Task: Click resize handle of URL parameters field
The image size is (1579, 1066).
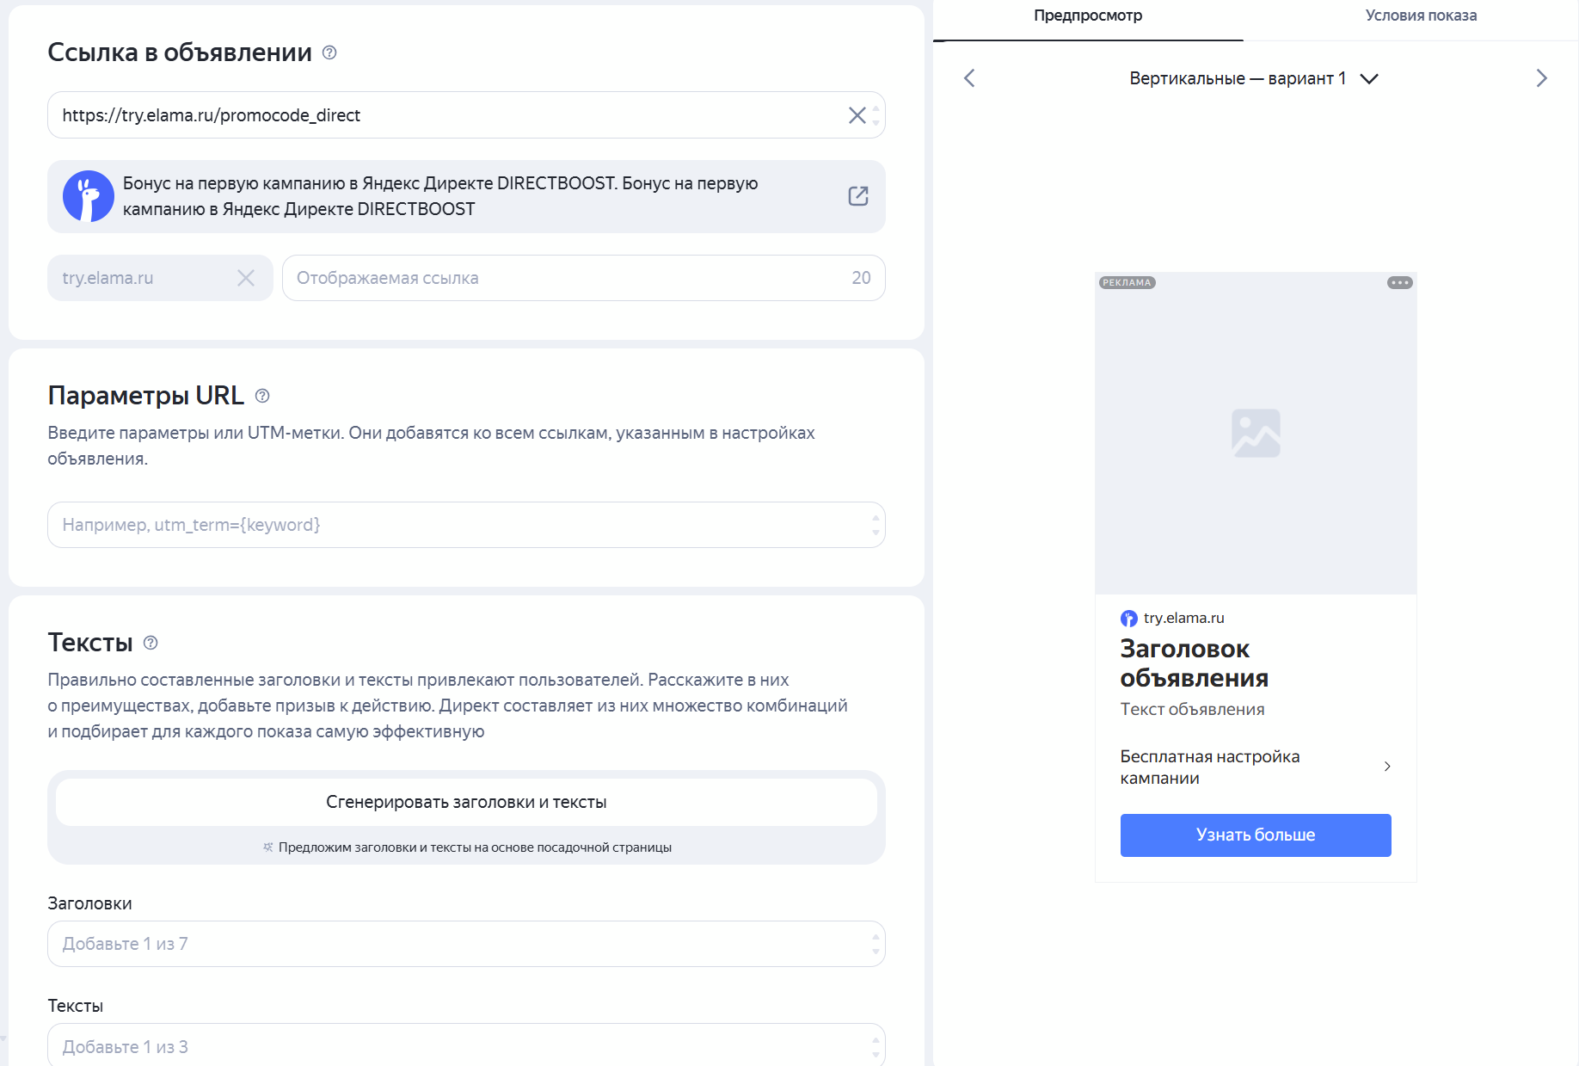Action: pyautogui.click(x=876, y=525)
